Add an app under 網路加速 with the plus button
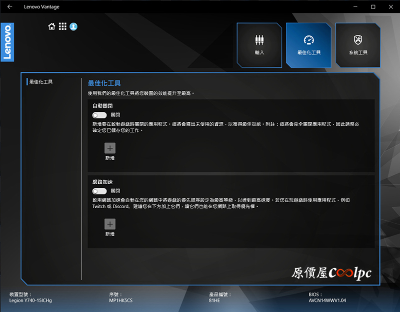Viewport: 400px width, 312px height. 110,224
